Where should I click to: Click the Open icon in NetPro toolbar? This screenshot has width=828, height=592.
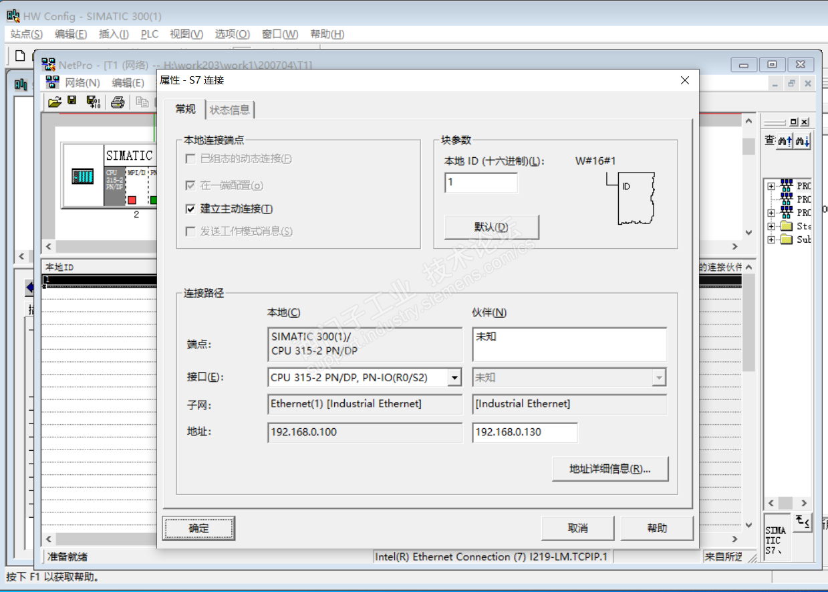tap(55, 102)
